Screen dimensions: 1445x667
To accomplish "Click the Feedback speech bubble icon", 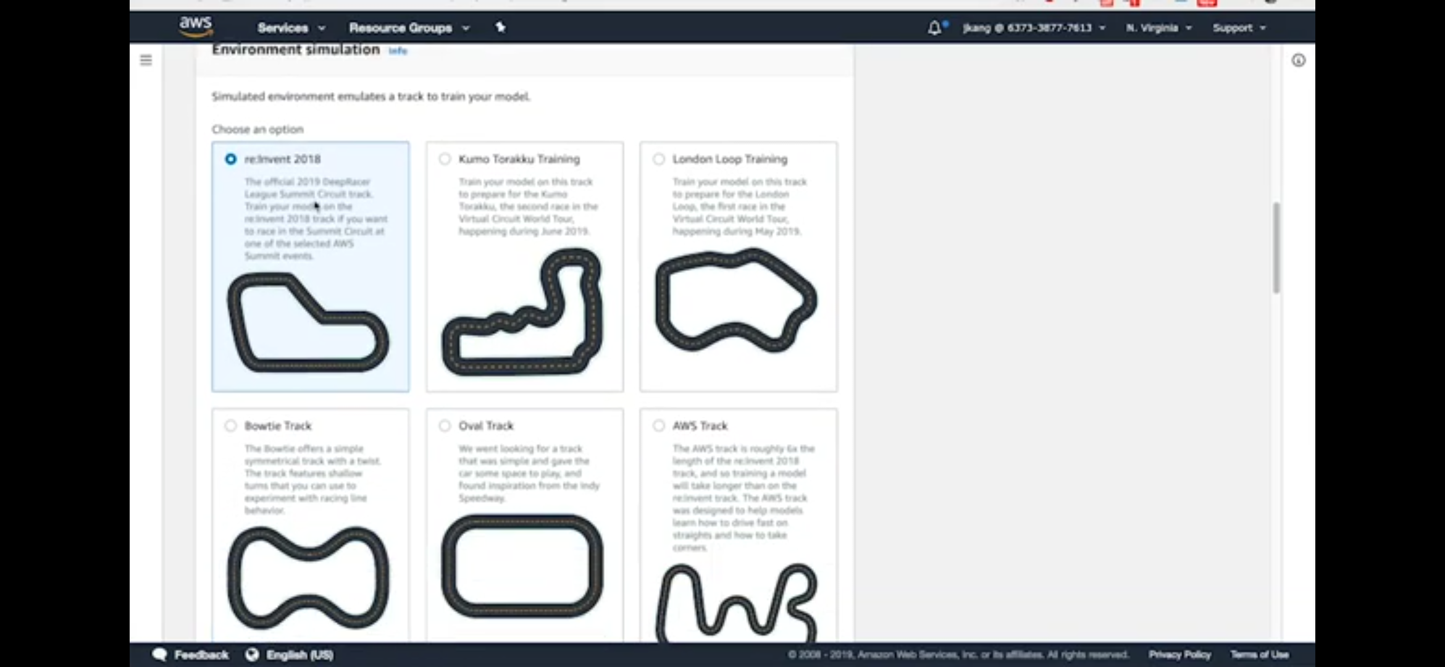I will 159,654.
